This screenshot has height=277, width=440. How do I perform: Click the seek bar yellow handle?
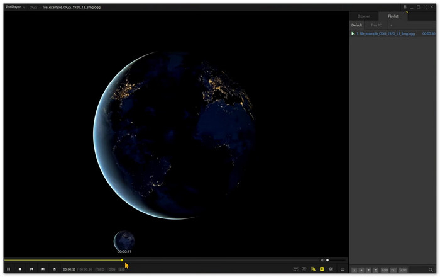(x=122, y=260)
